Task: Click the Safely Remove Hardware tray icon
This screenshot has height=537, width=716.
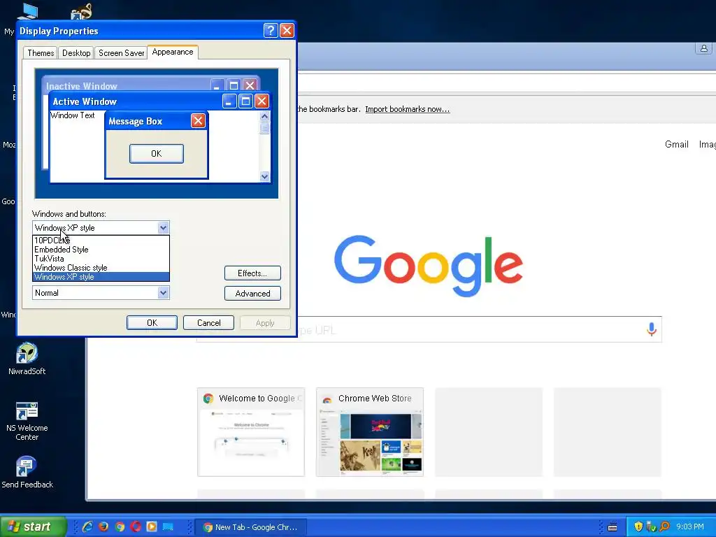Action: click(x=651, y=527)
